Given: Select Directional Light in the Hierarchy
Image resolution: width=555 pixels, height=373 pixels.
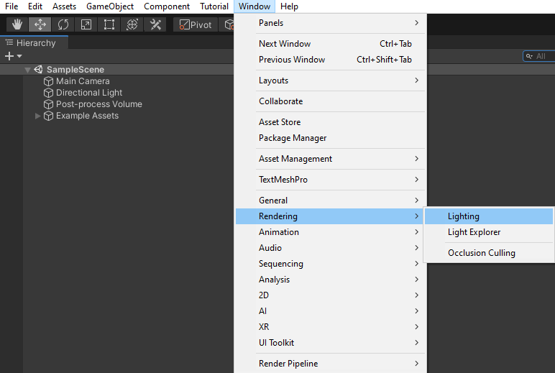Looking at the screenshot, I should [89, 93].
